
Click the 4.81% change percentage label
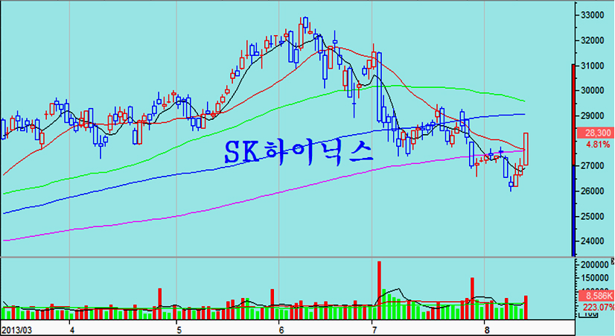pyautogui.click(x=594, y=145)
